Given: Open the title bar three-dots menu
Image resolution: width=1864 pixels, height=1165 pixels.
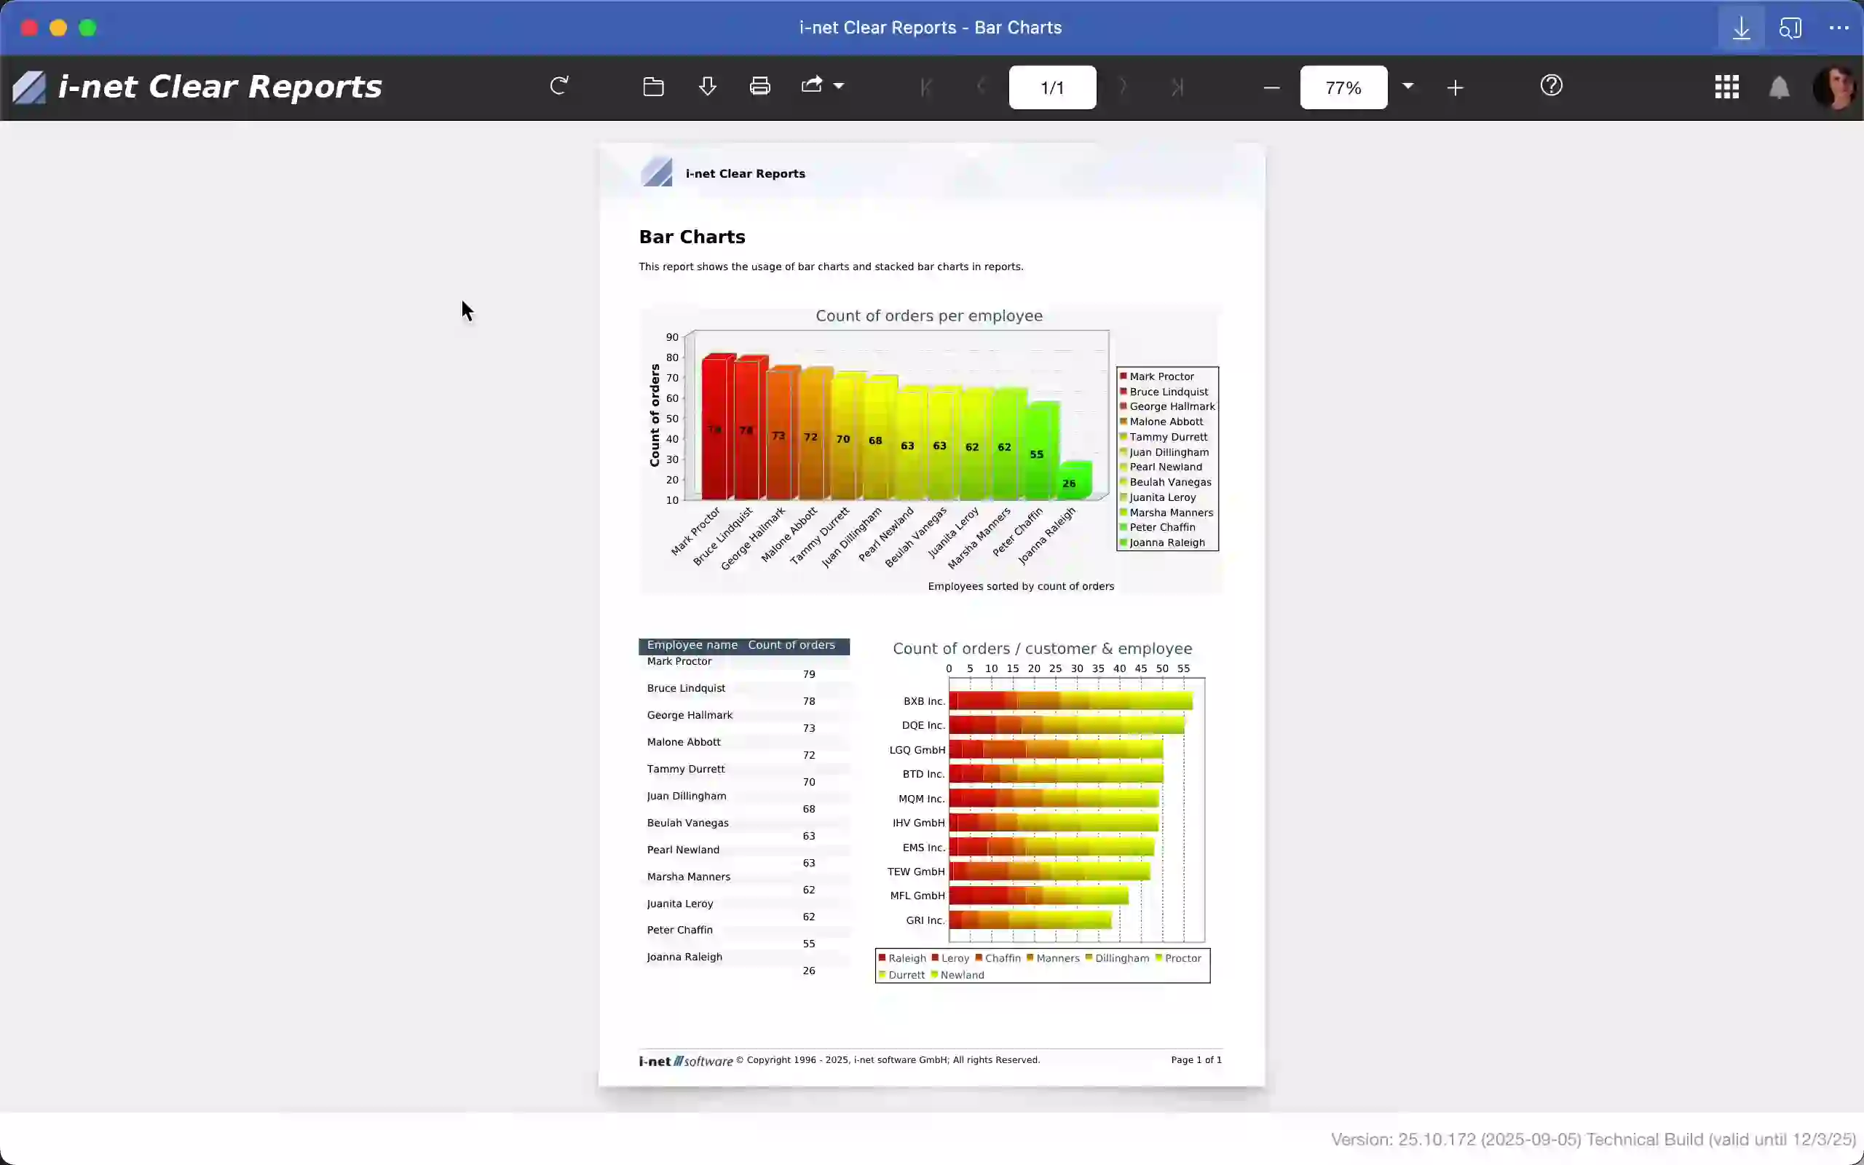Looking at the screenshot, I should point(1839,28).
